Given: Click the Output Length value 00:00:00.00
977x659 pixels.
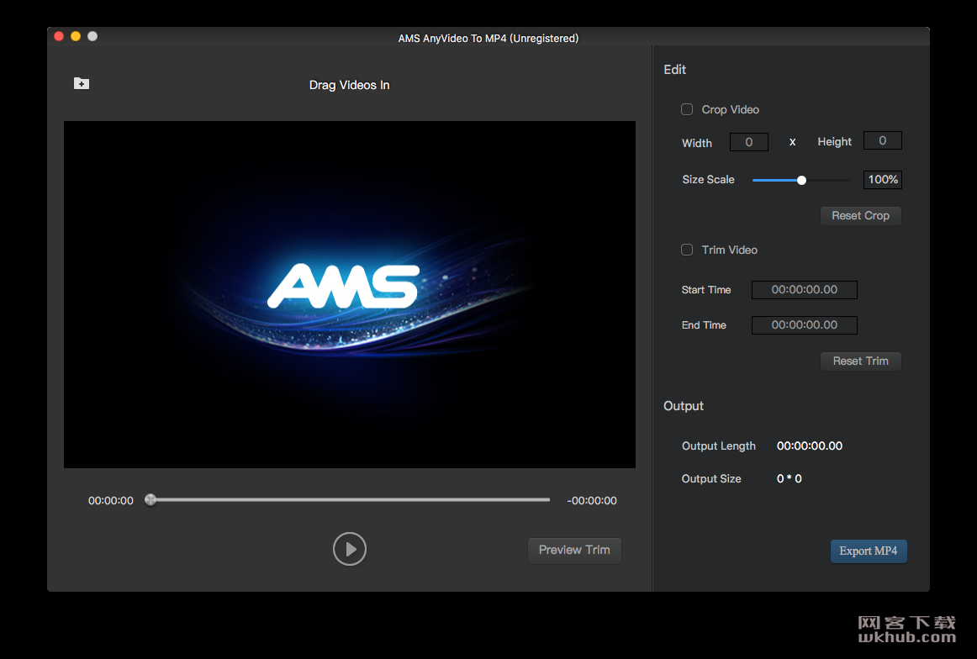Looking at the screenshot, I should (810, 446).
